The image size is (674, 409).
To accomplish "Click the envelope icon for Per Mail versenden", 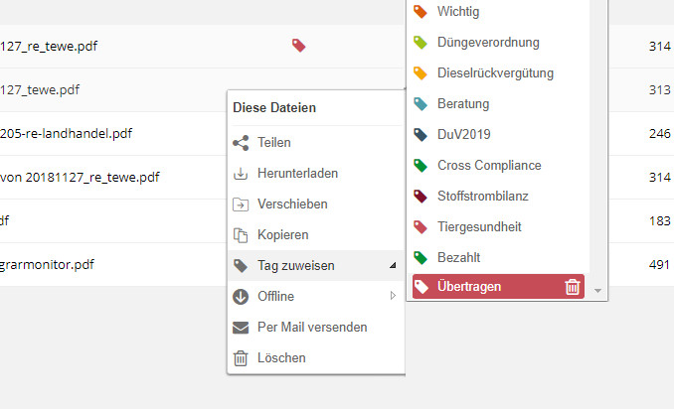I will [x=241, y=328].
